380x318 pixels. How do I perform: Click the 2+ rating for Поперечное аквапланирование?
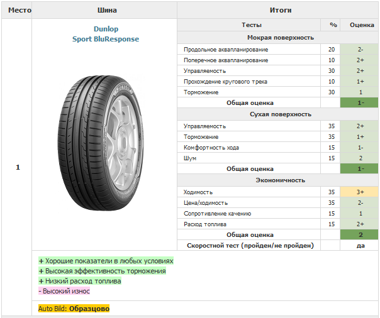[359, 60]
